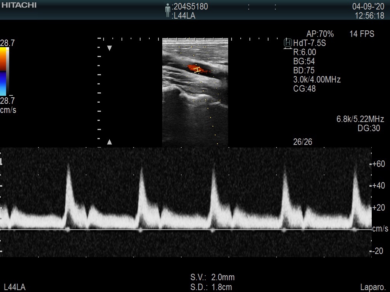390x292 pixels.
Task: Click the HITACHI logo
Action: click(x=19, y=5)
